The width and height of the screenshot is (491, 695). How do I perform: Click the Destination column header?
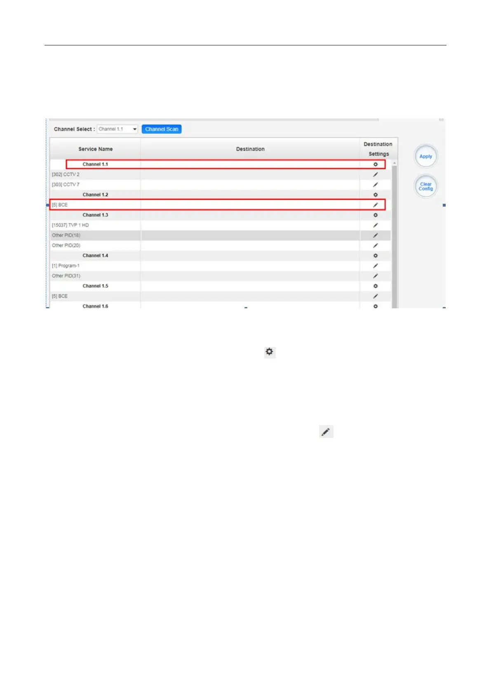(x=250, y=149)
